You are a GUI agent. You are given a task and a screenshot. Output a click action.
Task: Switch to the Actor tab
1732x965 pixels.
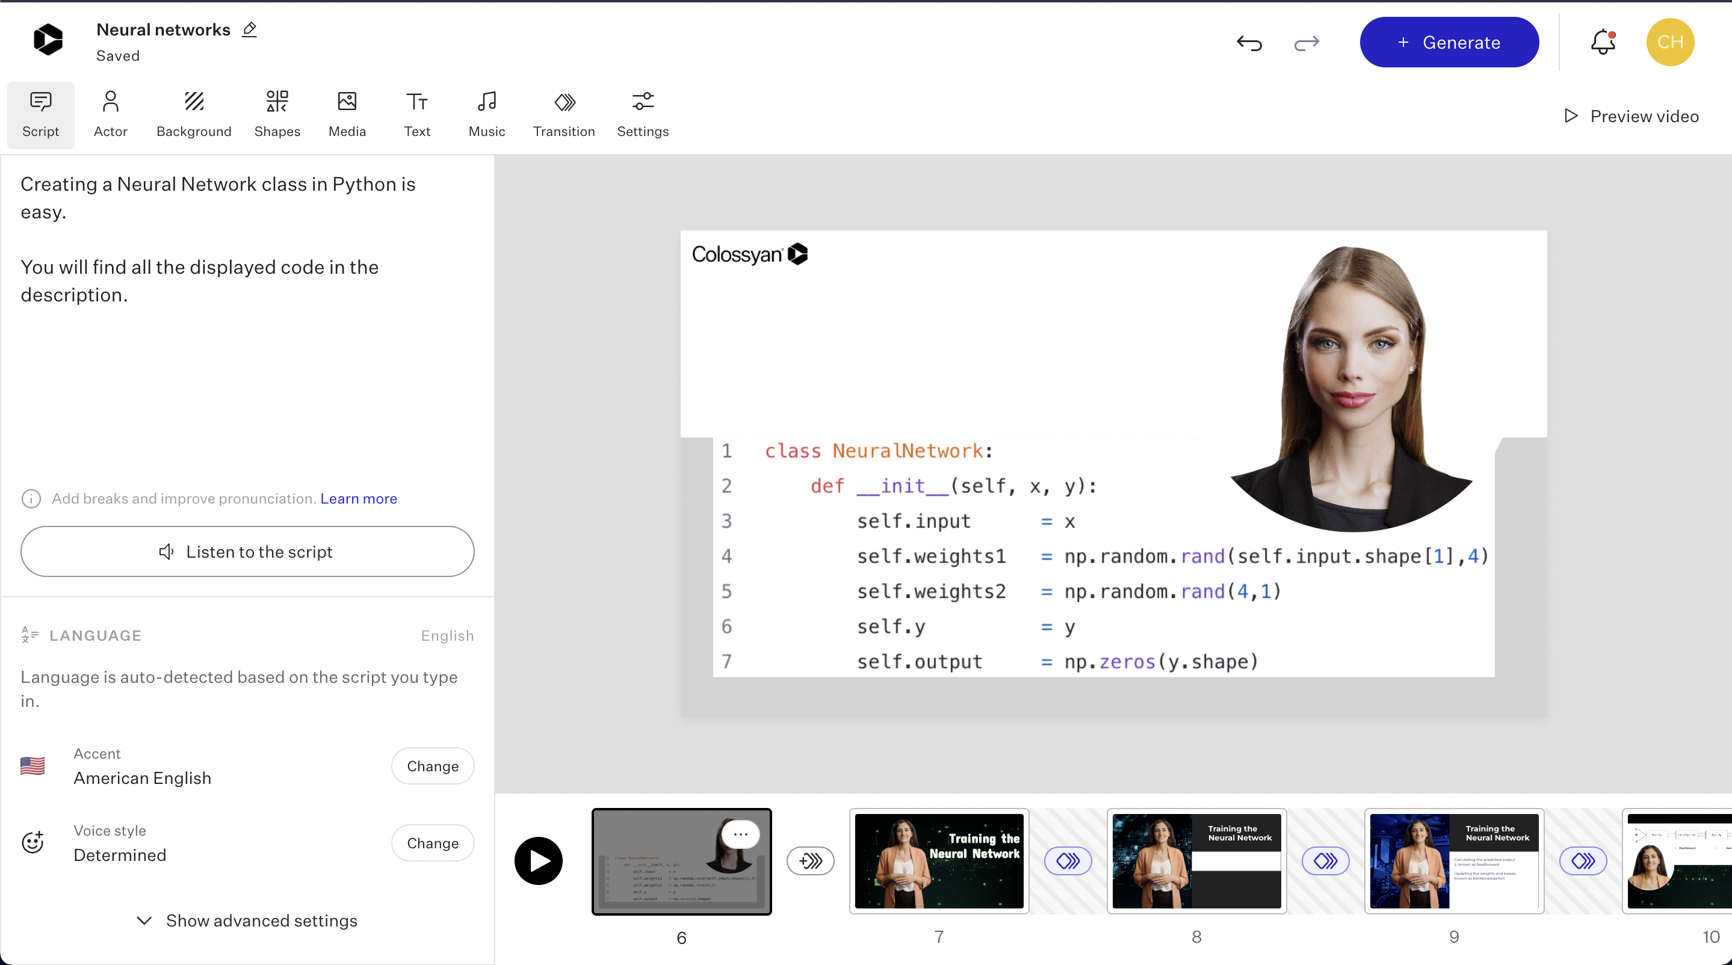[110, 114]
